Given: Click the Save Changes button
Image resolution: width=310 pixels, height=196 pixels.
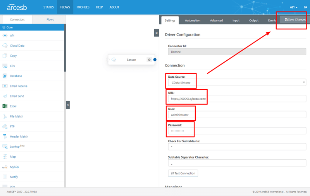Looking at the screenshot, I should (x=295, y=19).
